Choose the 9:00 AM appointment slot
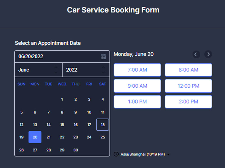Image resolution: width=225 pixels, height=168 pixels. [x=137, y=86]
